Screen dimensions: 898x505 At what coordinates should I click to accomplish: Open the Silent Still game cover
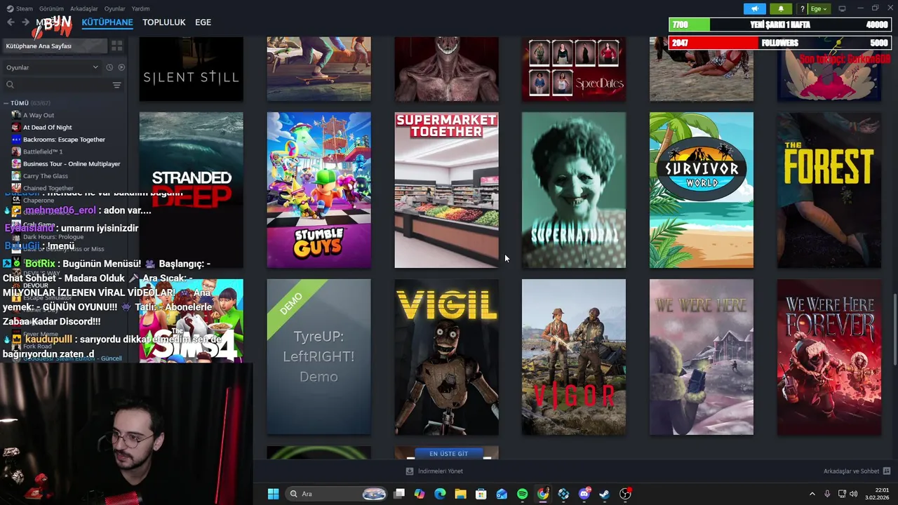[x=191, y=69]
